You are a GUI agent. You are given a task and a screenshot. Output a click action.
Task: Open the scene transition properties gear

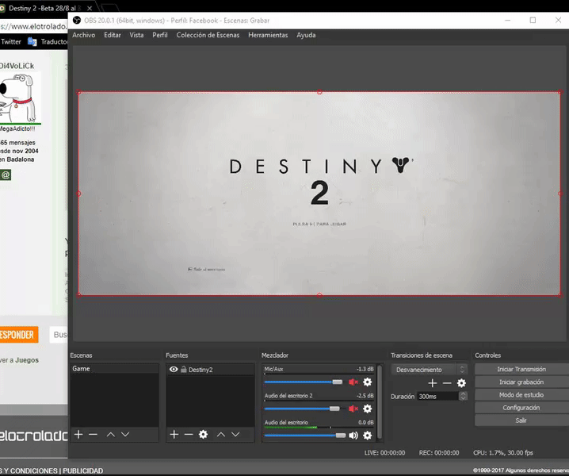(461, 383)
